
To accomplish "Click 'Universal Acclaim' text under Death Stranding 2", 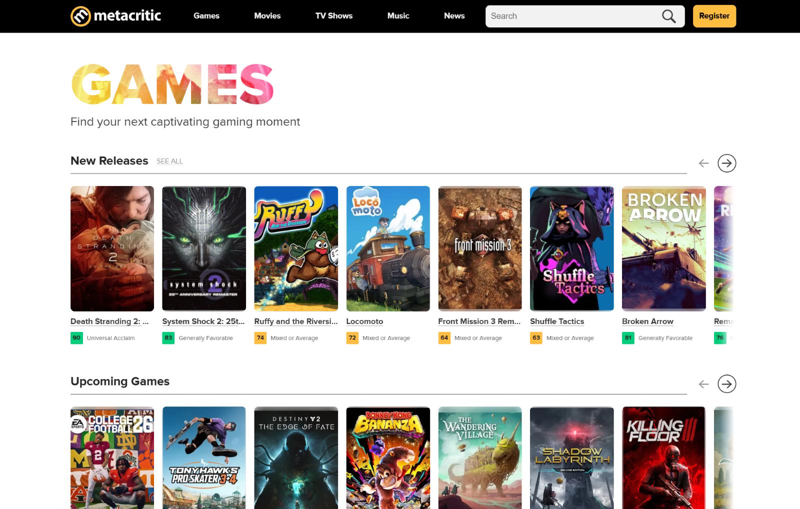I will click(x=110, y=338).
